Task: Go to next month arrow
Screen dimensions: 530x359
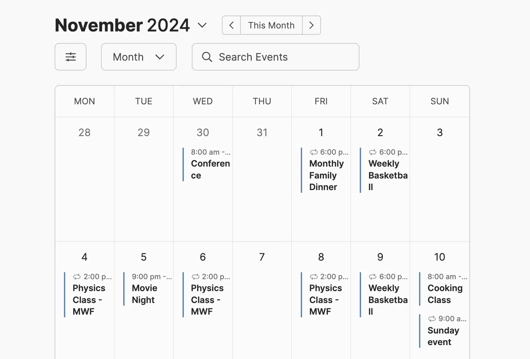Action: 311,25
